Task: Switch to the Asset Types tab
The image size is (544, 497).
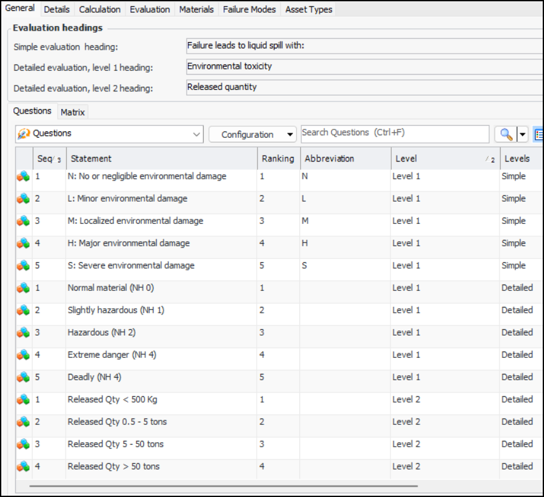Action: tap(308, 10)
